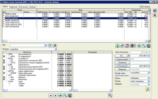This screenshot has height=99, width=158.
Task: Click the quantity tree horizontal scrollbar
Action: 37,90
